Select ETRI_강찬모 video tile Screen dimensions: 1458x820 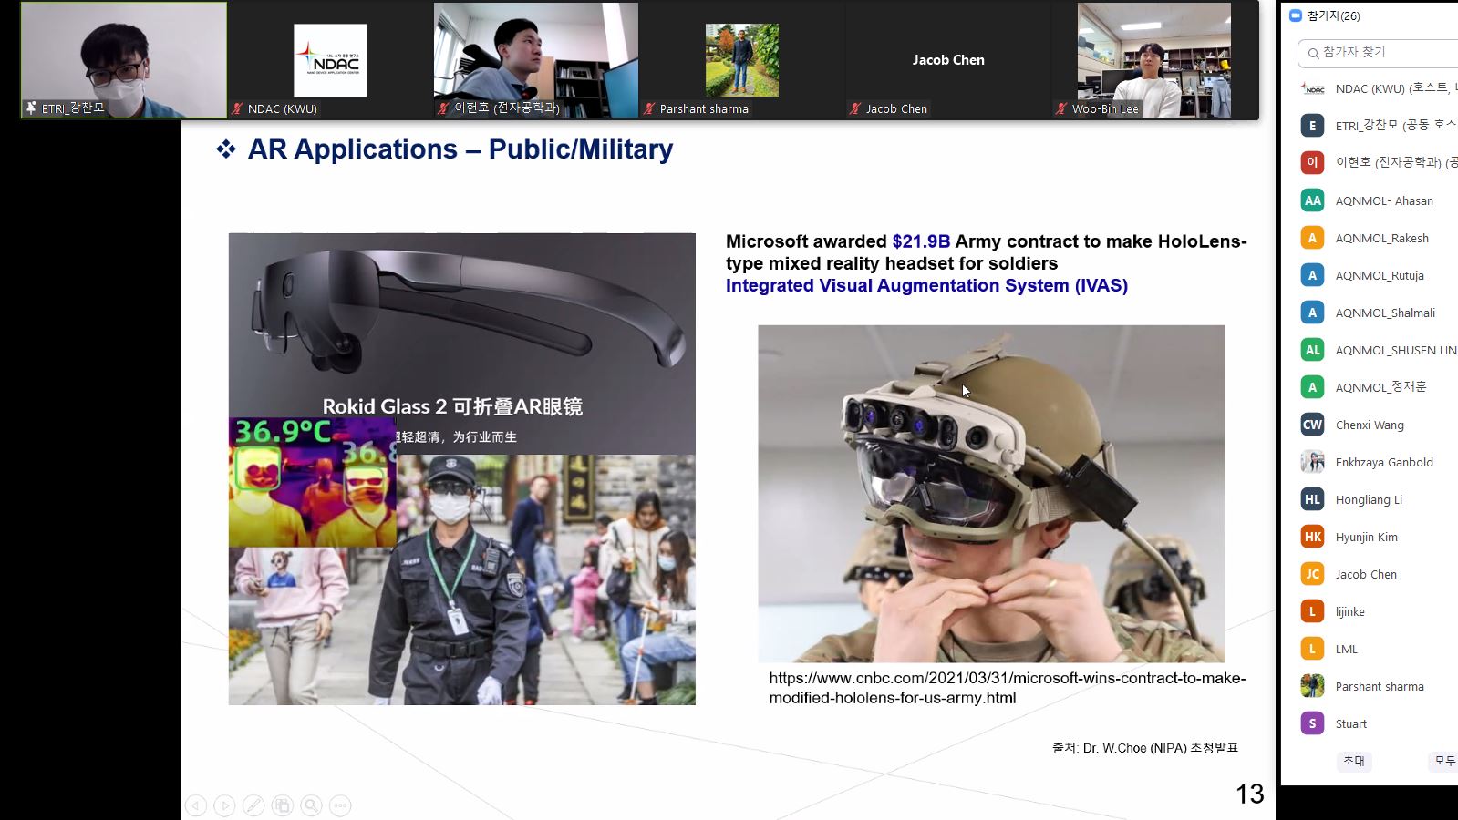point(124,60)
